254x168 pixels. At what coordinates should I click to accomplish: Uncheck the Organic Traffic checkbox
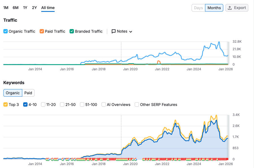tap(6, 32)
